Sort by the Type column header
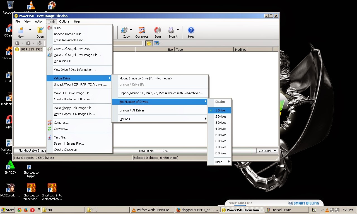 click(204, 50)
